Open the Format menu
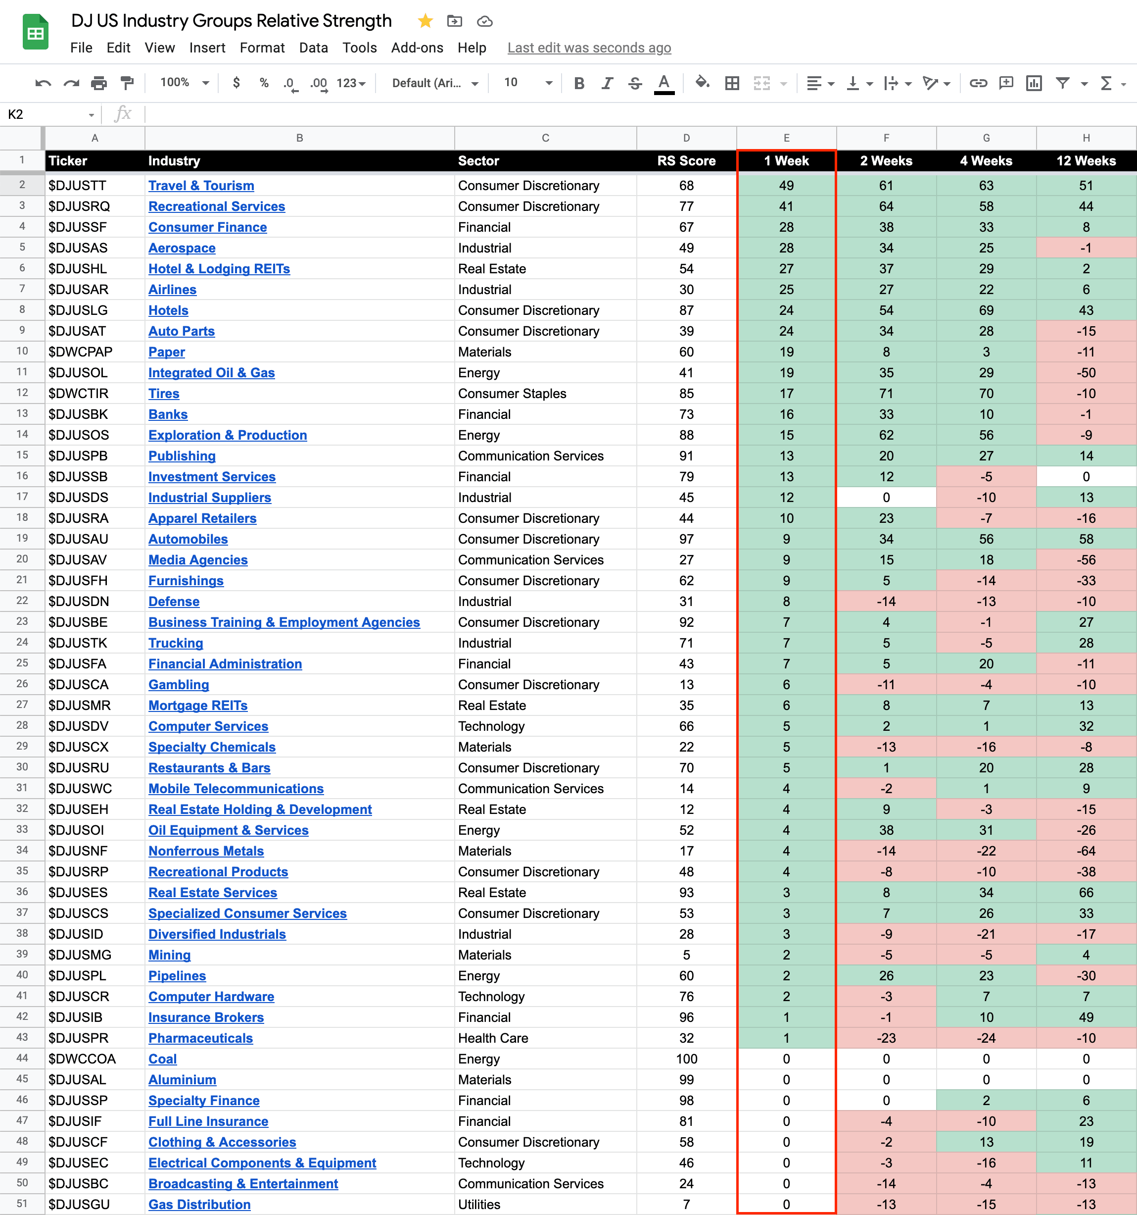 pyautogui.click(x=262, y=48)
